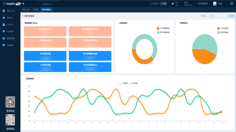Collapse the sidebar with the hamburger icon
This screenshot has width=236, height=132.
(x=23, y=4)
